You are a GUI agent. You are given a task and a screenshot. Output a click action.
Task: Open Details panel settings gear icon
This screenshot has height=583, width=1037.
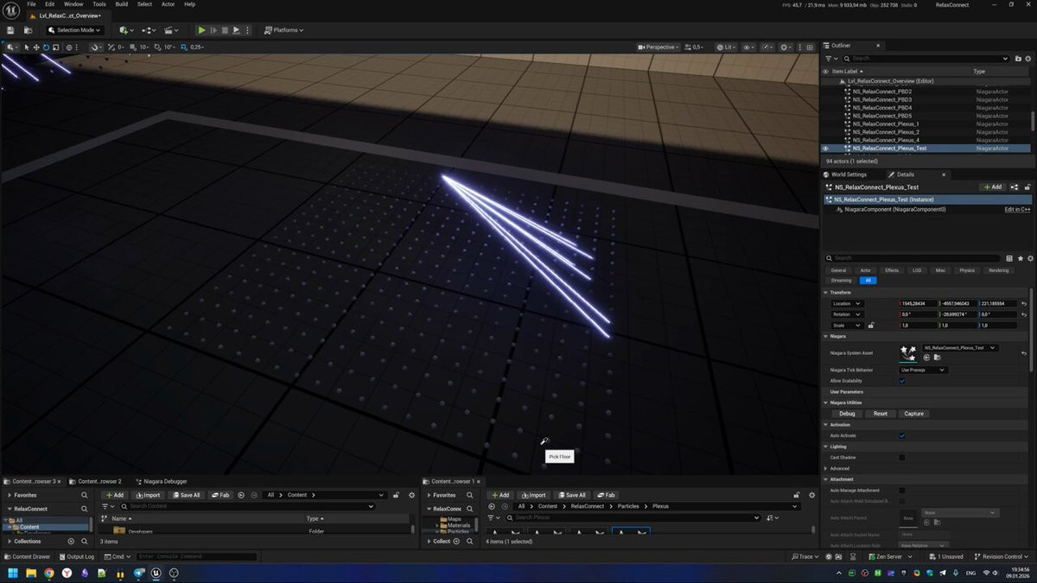[1030, 258]
